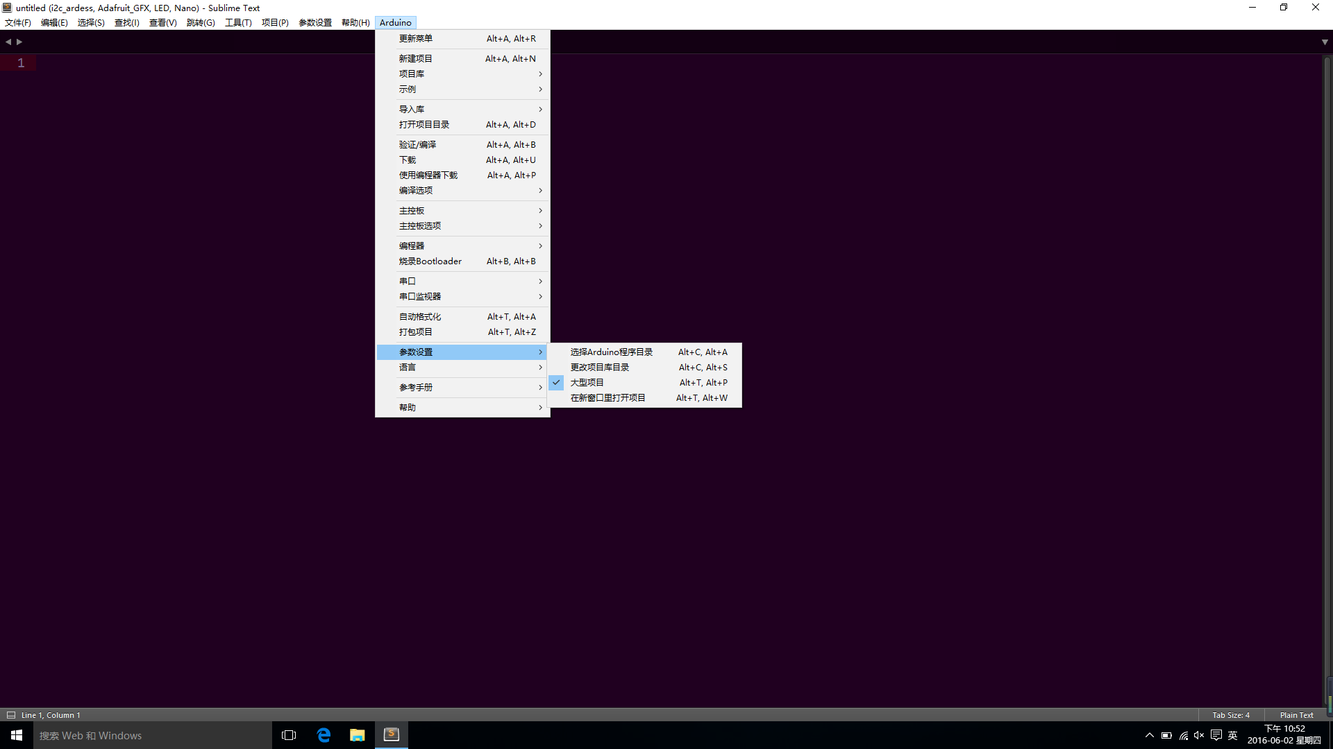Open the 文件(F) menu

18,23
